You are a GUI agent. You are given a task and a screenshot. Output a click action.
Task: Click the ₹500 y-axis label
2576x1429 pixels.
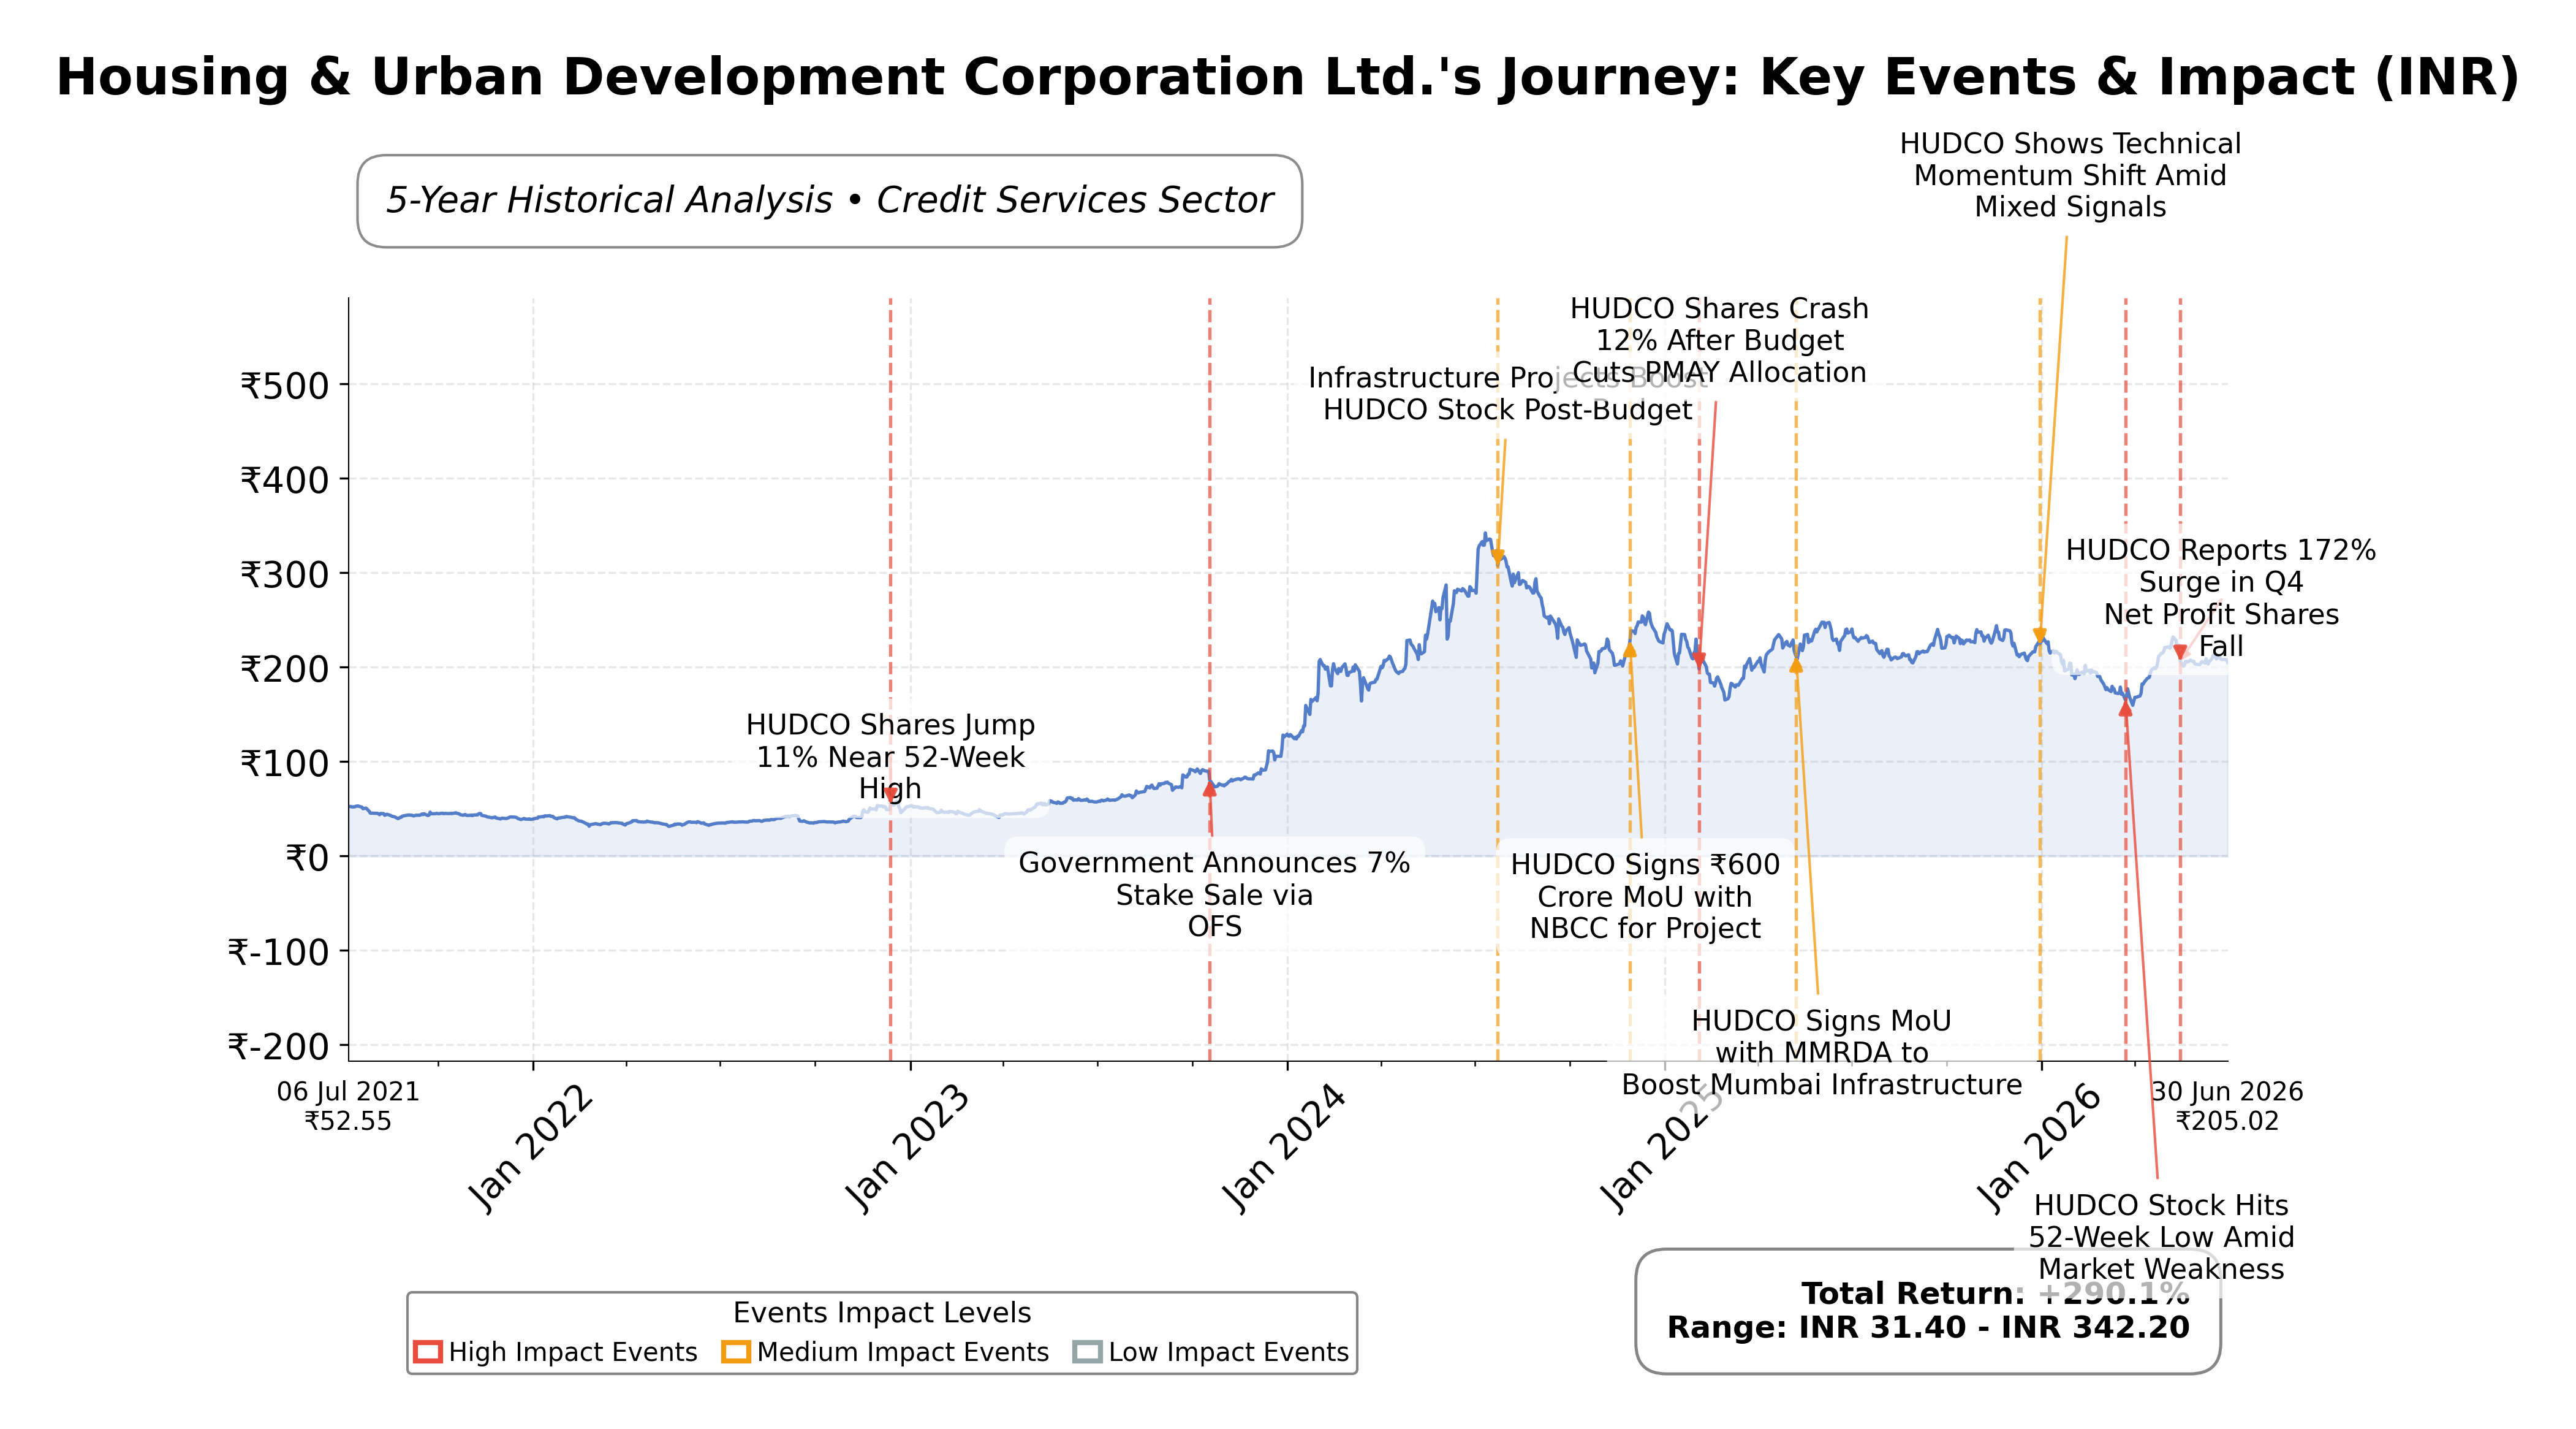(284, 385)
